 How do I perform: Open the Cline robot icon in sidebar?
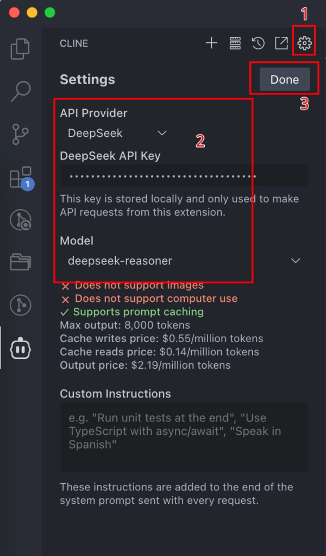21,348
